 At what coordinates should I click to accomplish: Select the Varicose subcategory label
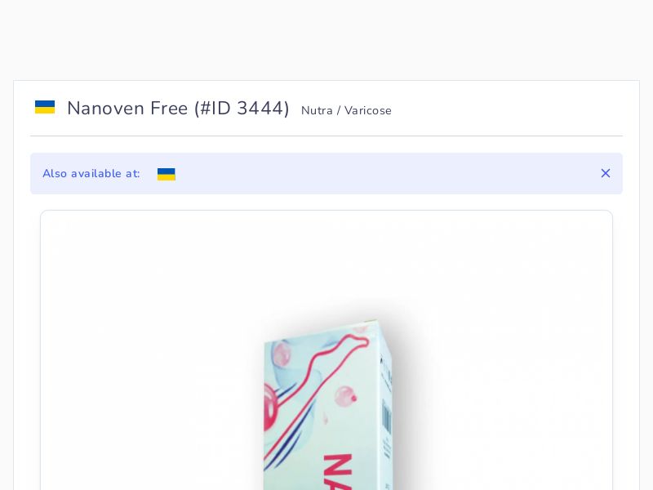click(368, 110)
